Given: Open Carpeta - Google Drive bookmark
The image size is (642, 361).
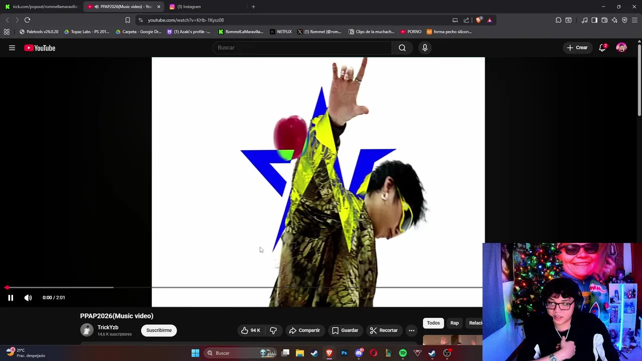Looking at the screenshot, I should [x=138, y=32].
